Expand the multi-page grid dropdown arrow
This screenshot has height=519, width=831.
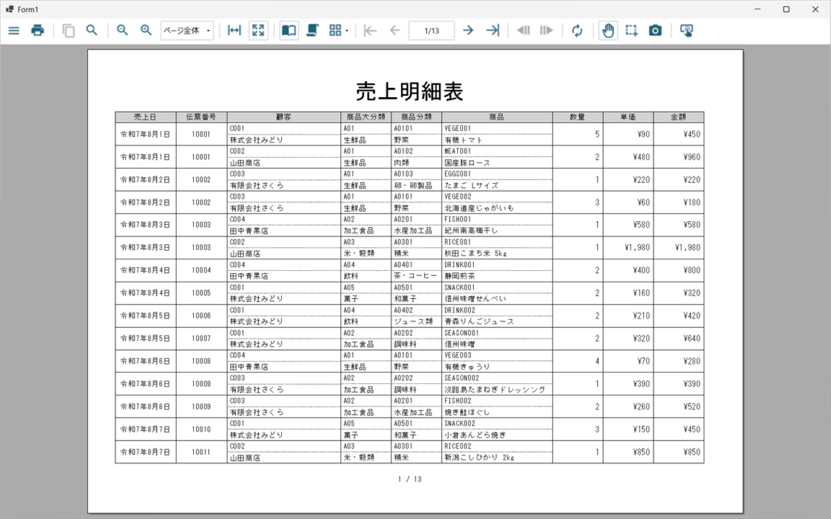pos(347,31)
